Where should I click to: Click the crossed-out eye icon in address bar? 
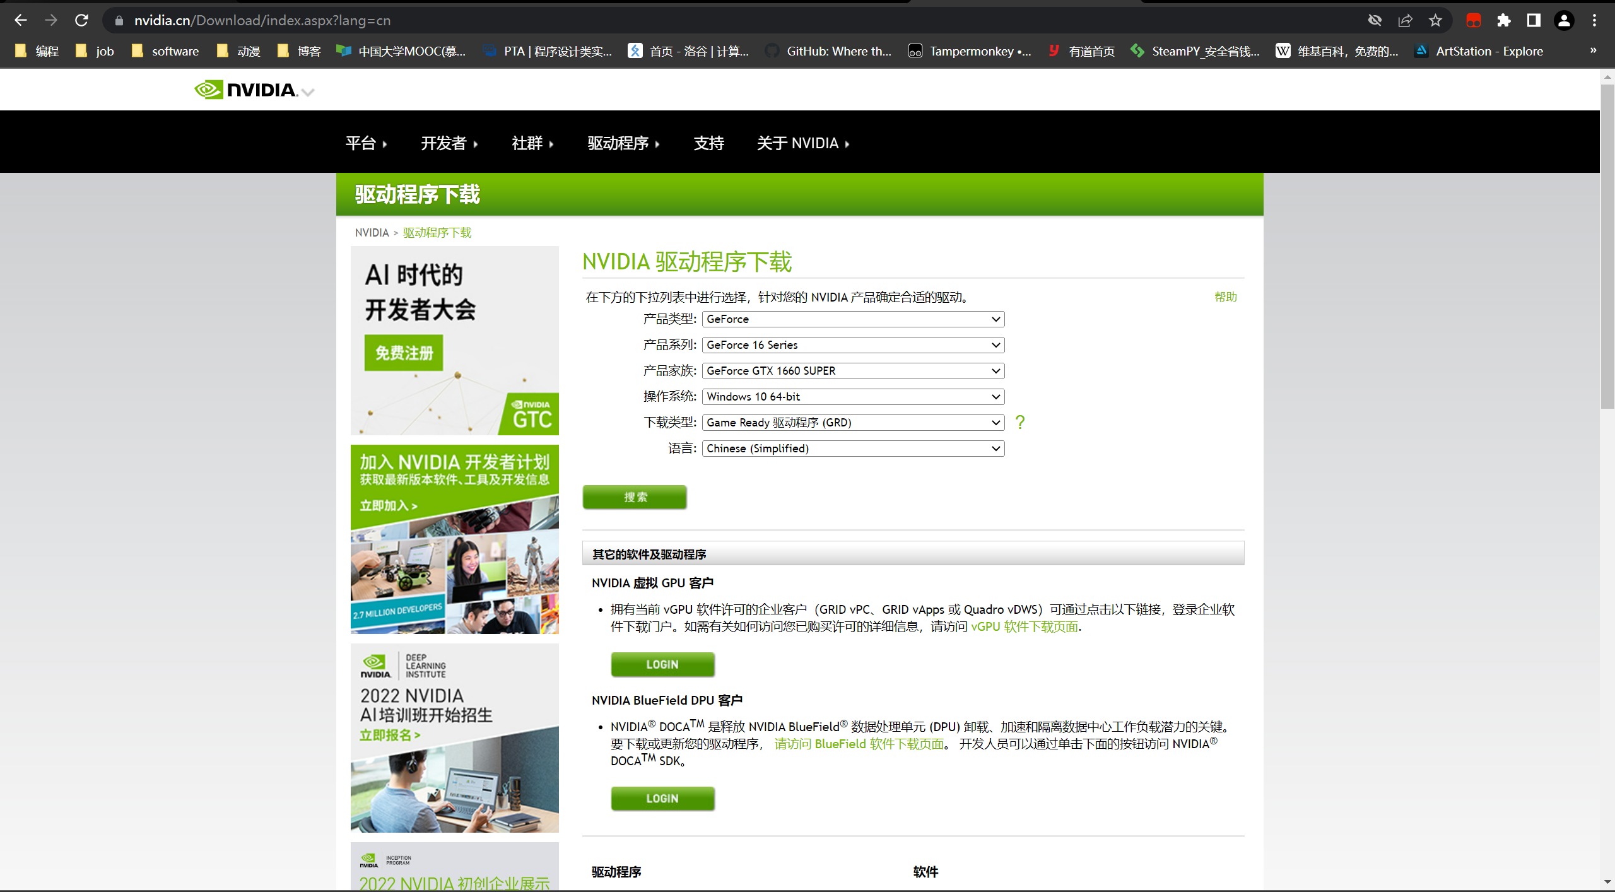click(1375, 20)
